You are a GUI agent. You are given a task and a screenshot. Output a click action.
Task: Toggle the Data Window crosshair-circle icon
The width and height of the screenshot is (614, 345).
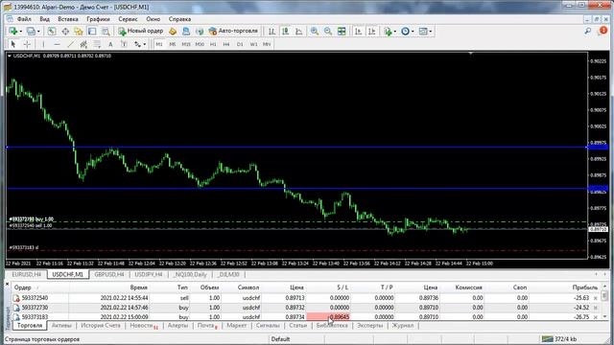[x=65, y=31]
